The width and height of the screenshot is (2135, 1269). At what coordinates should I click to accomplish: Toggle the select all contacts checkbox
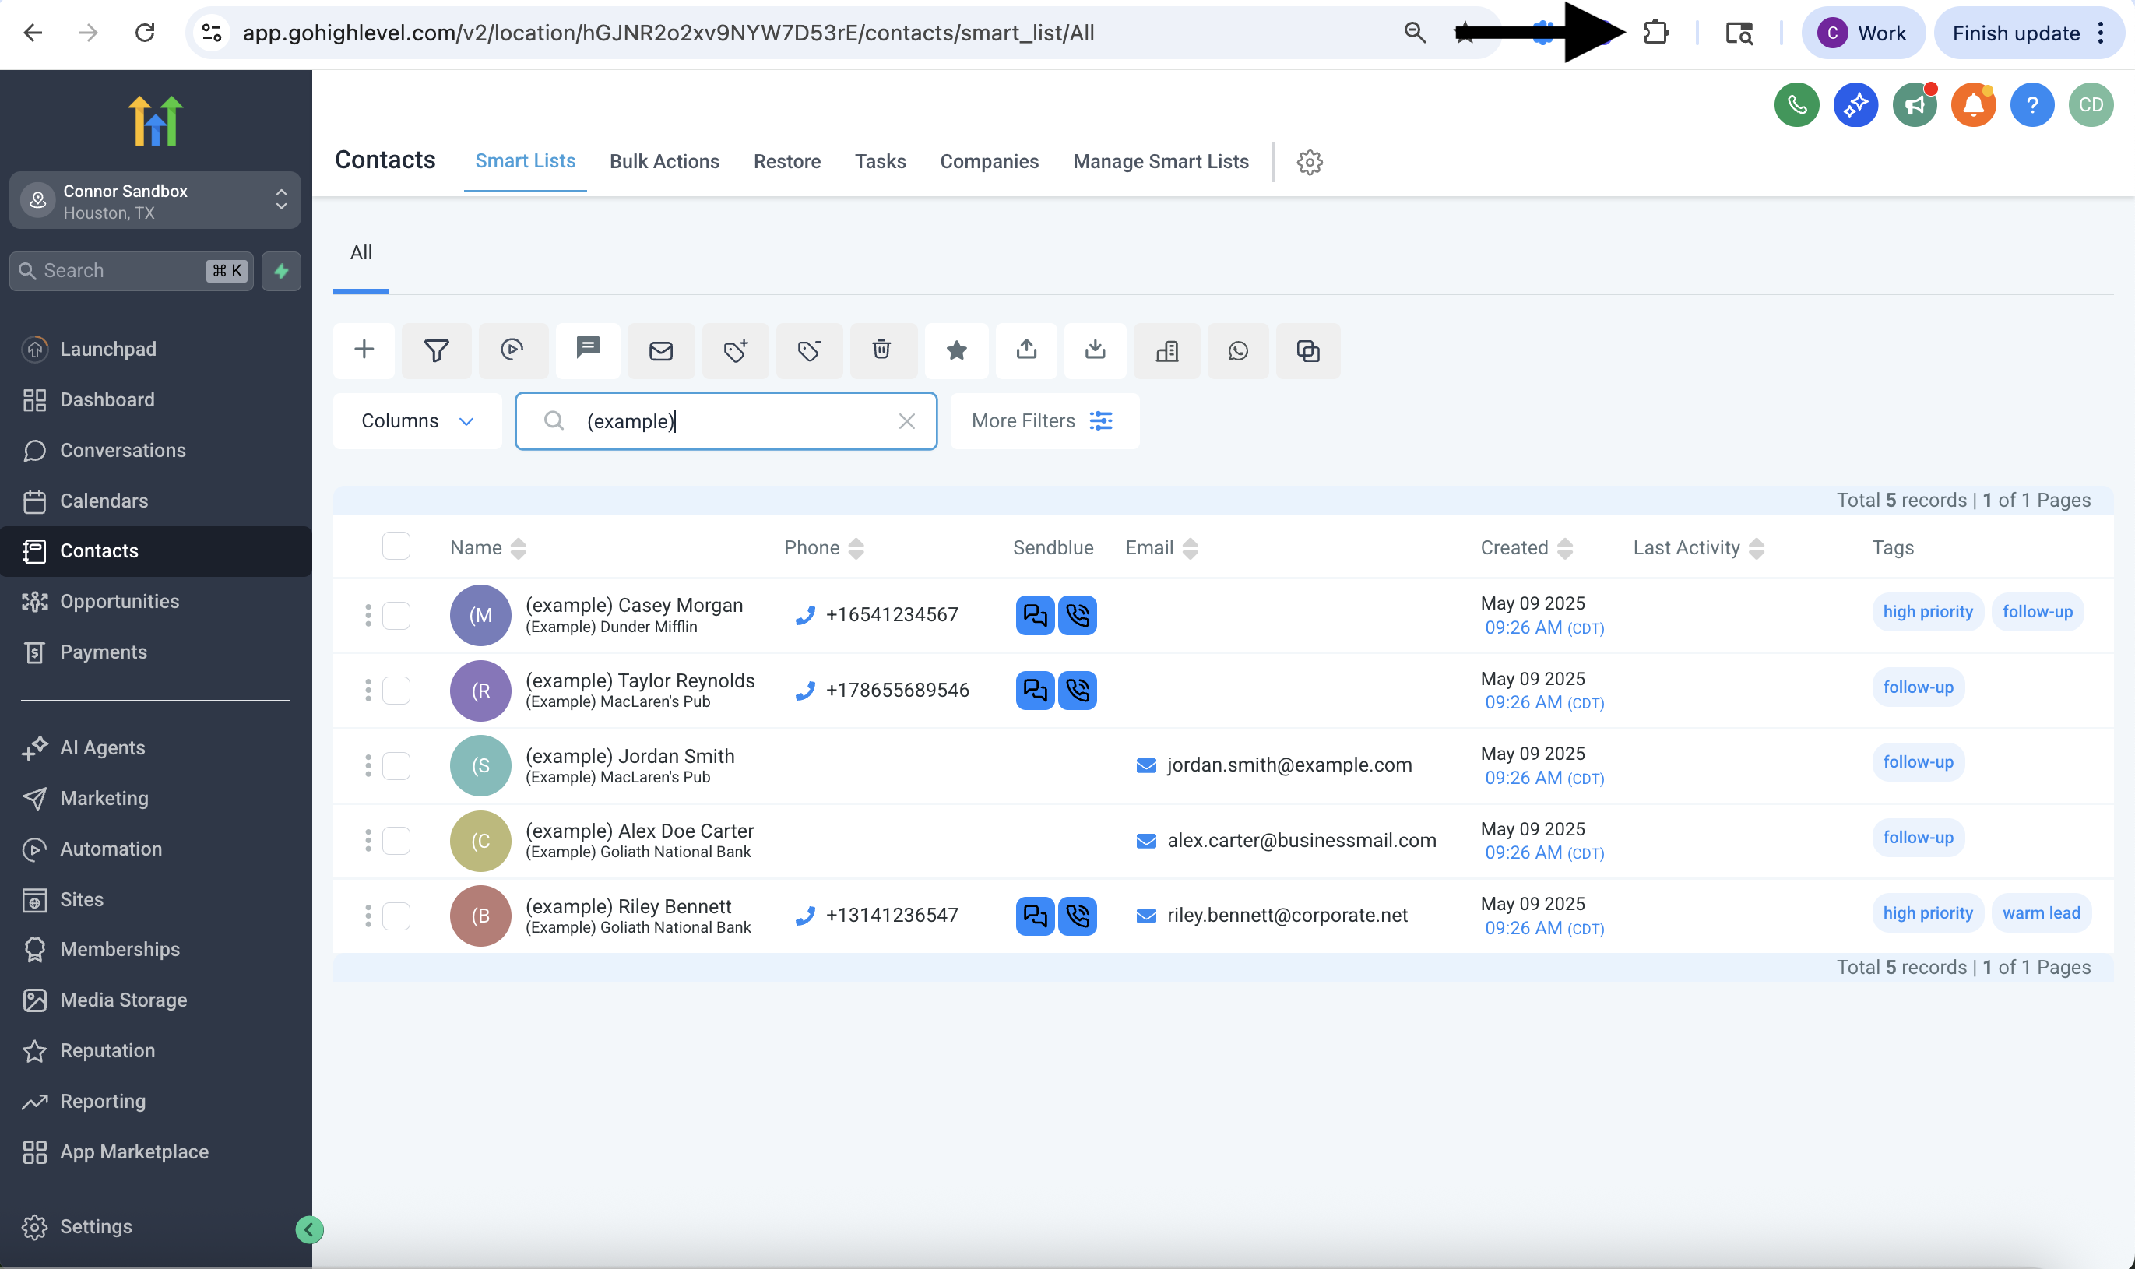coord(396,547)
